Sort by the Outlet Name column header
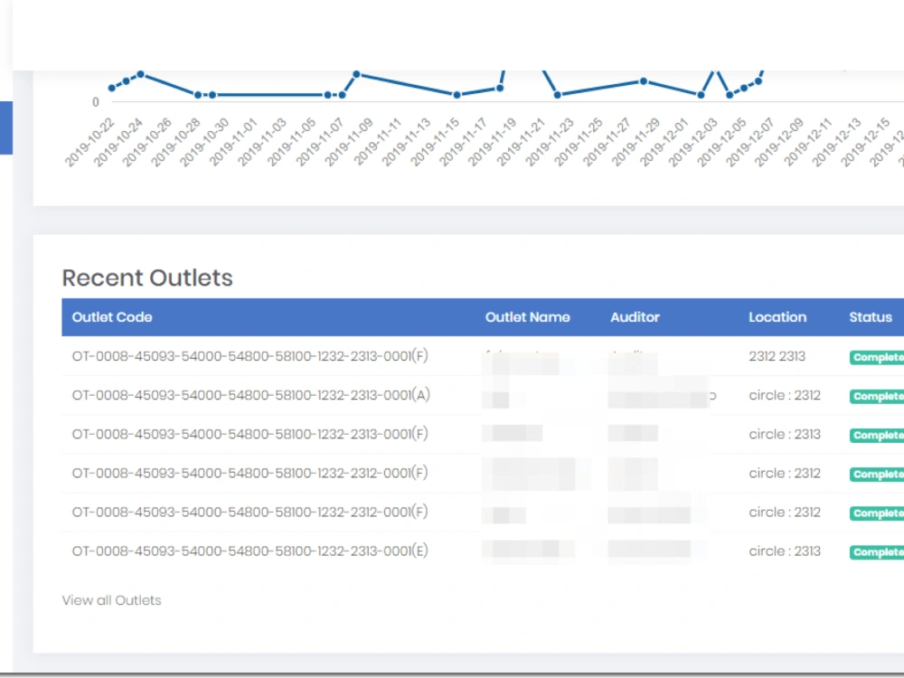This screenshot has height=678, width=904. (527, 317)
